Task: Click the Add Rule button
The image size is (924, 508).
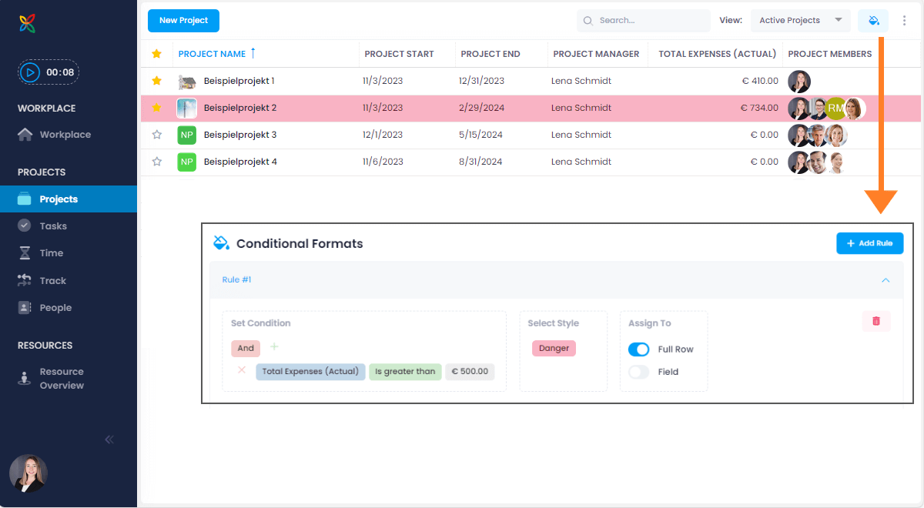Action: coord(870,243)
